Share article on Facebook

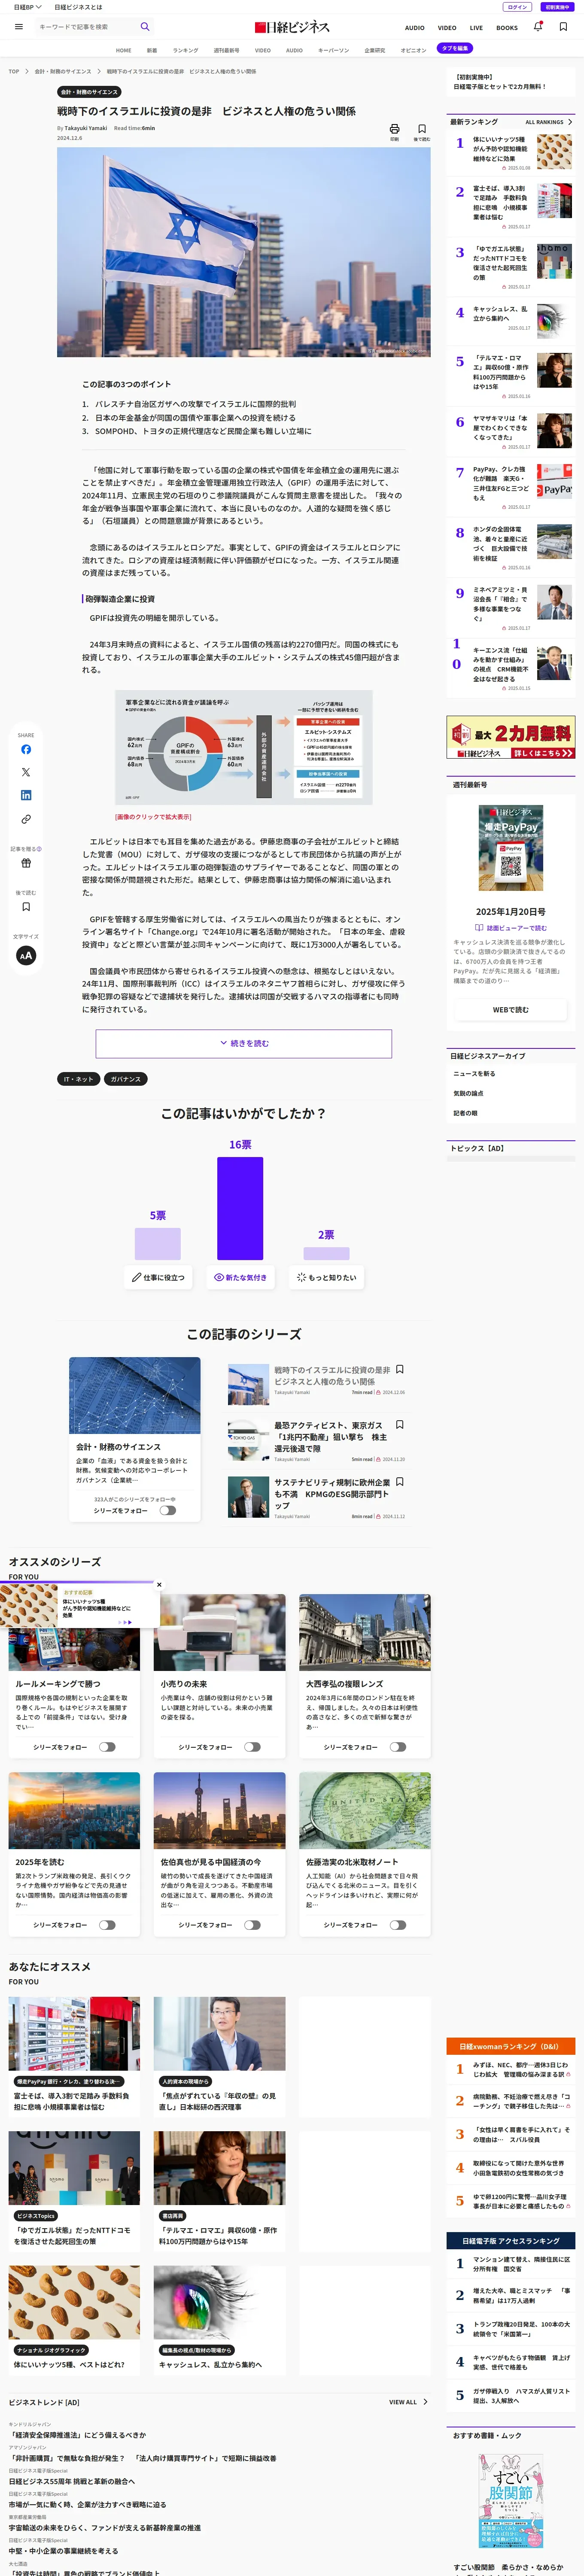[x=26, y=749]
